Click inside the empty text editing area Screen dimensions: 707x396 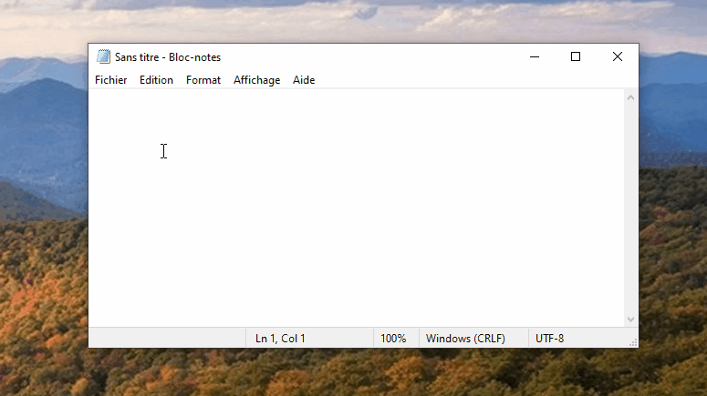pos(356,208)
